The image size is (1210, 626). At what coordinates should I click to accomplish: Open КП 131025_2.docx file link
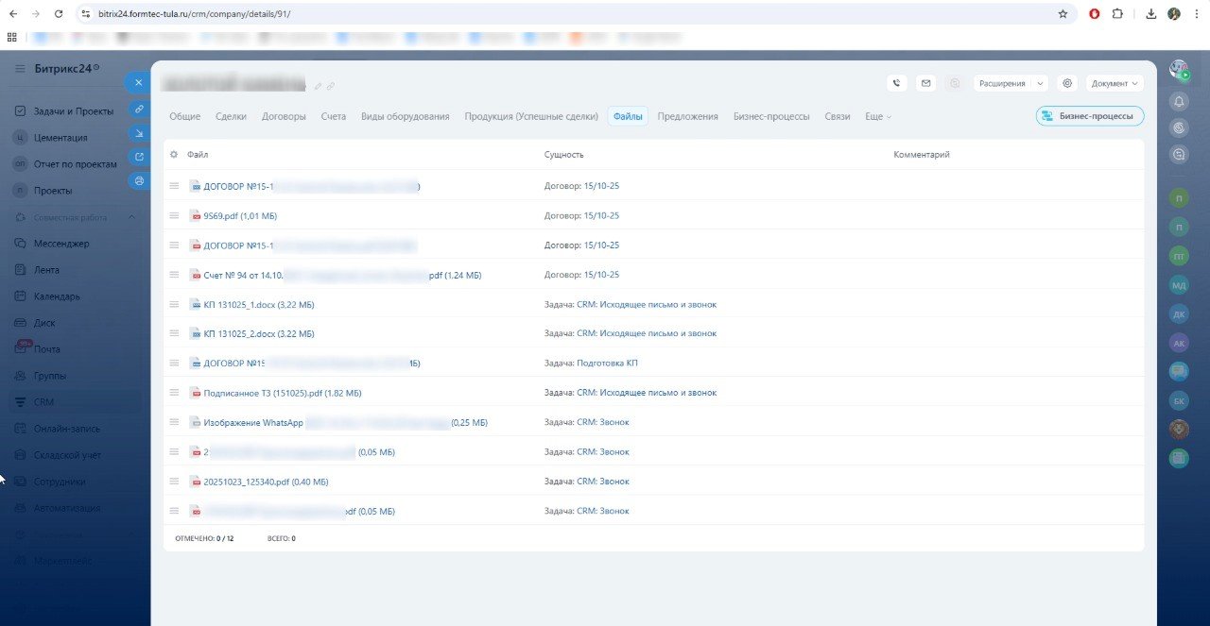pos(259,334)
